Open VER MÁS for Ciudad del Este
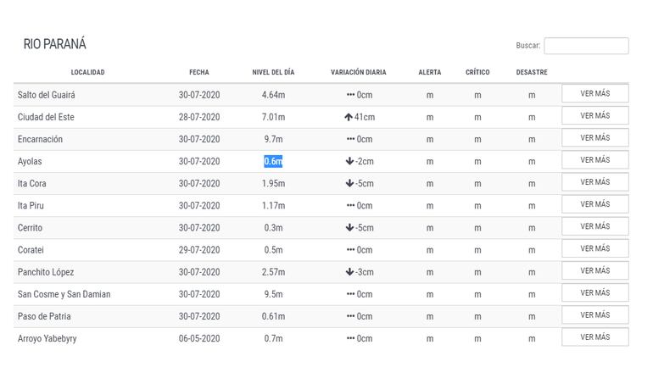 (x=594, y=116)
